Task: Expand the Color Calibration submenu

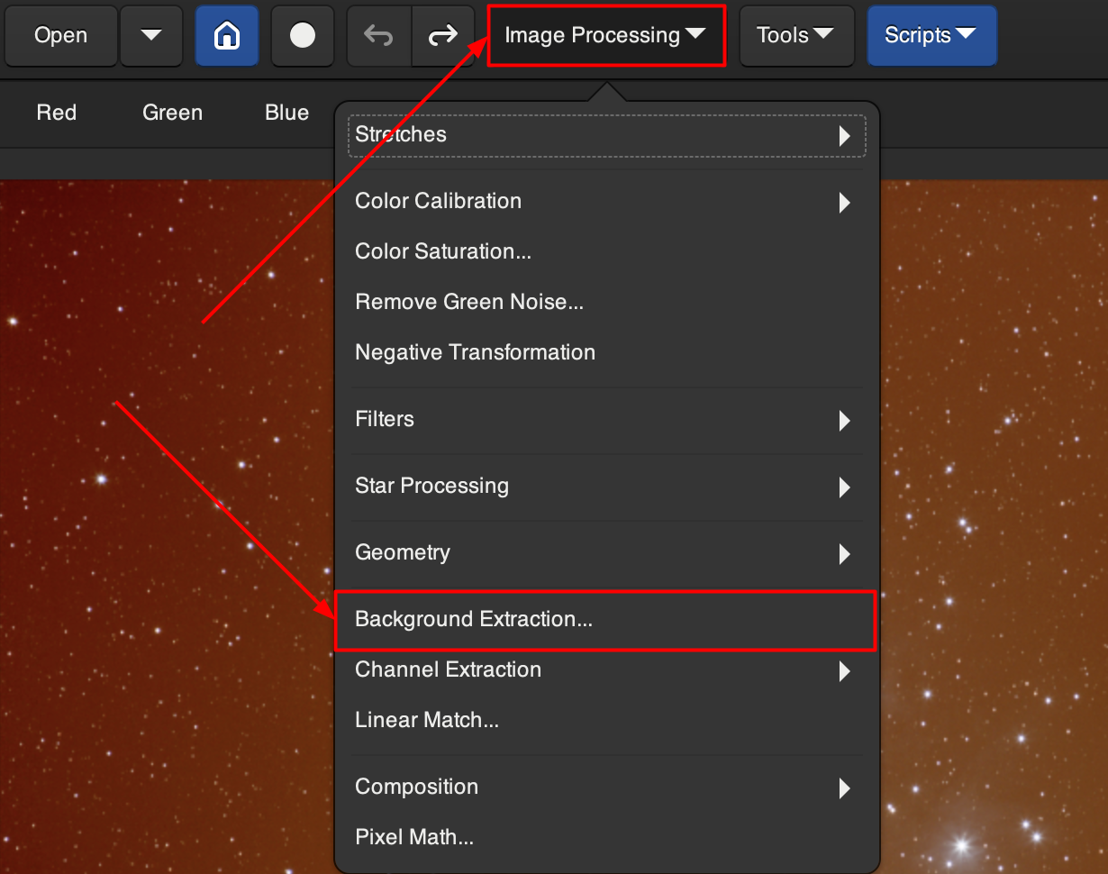Action: coord(605,201)
